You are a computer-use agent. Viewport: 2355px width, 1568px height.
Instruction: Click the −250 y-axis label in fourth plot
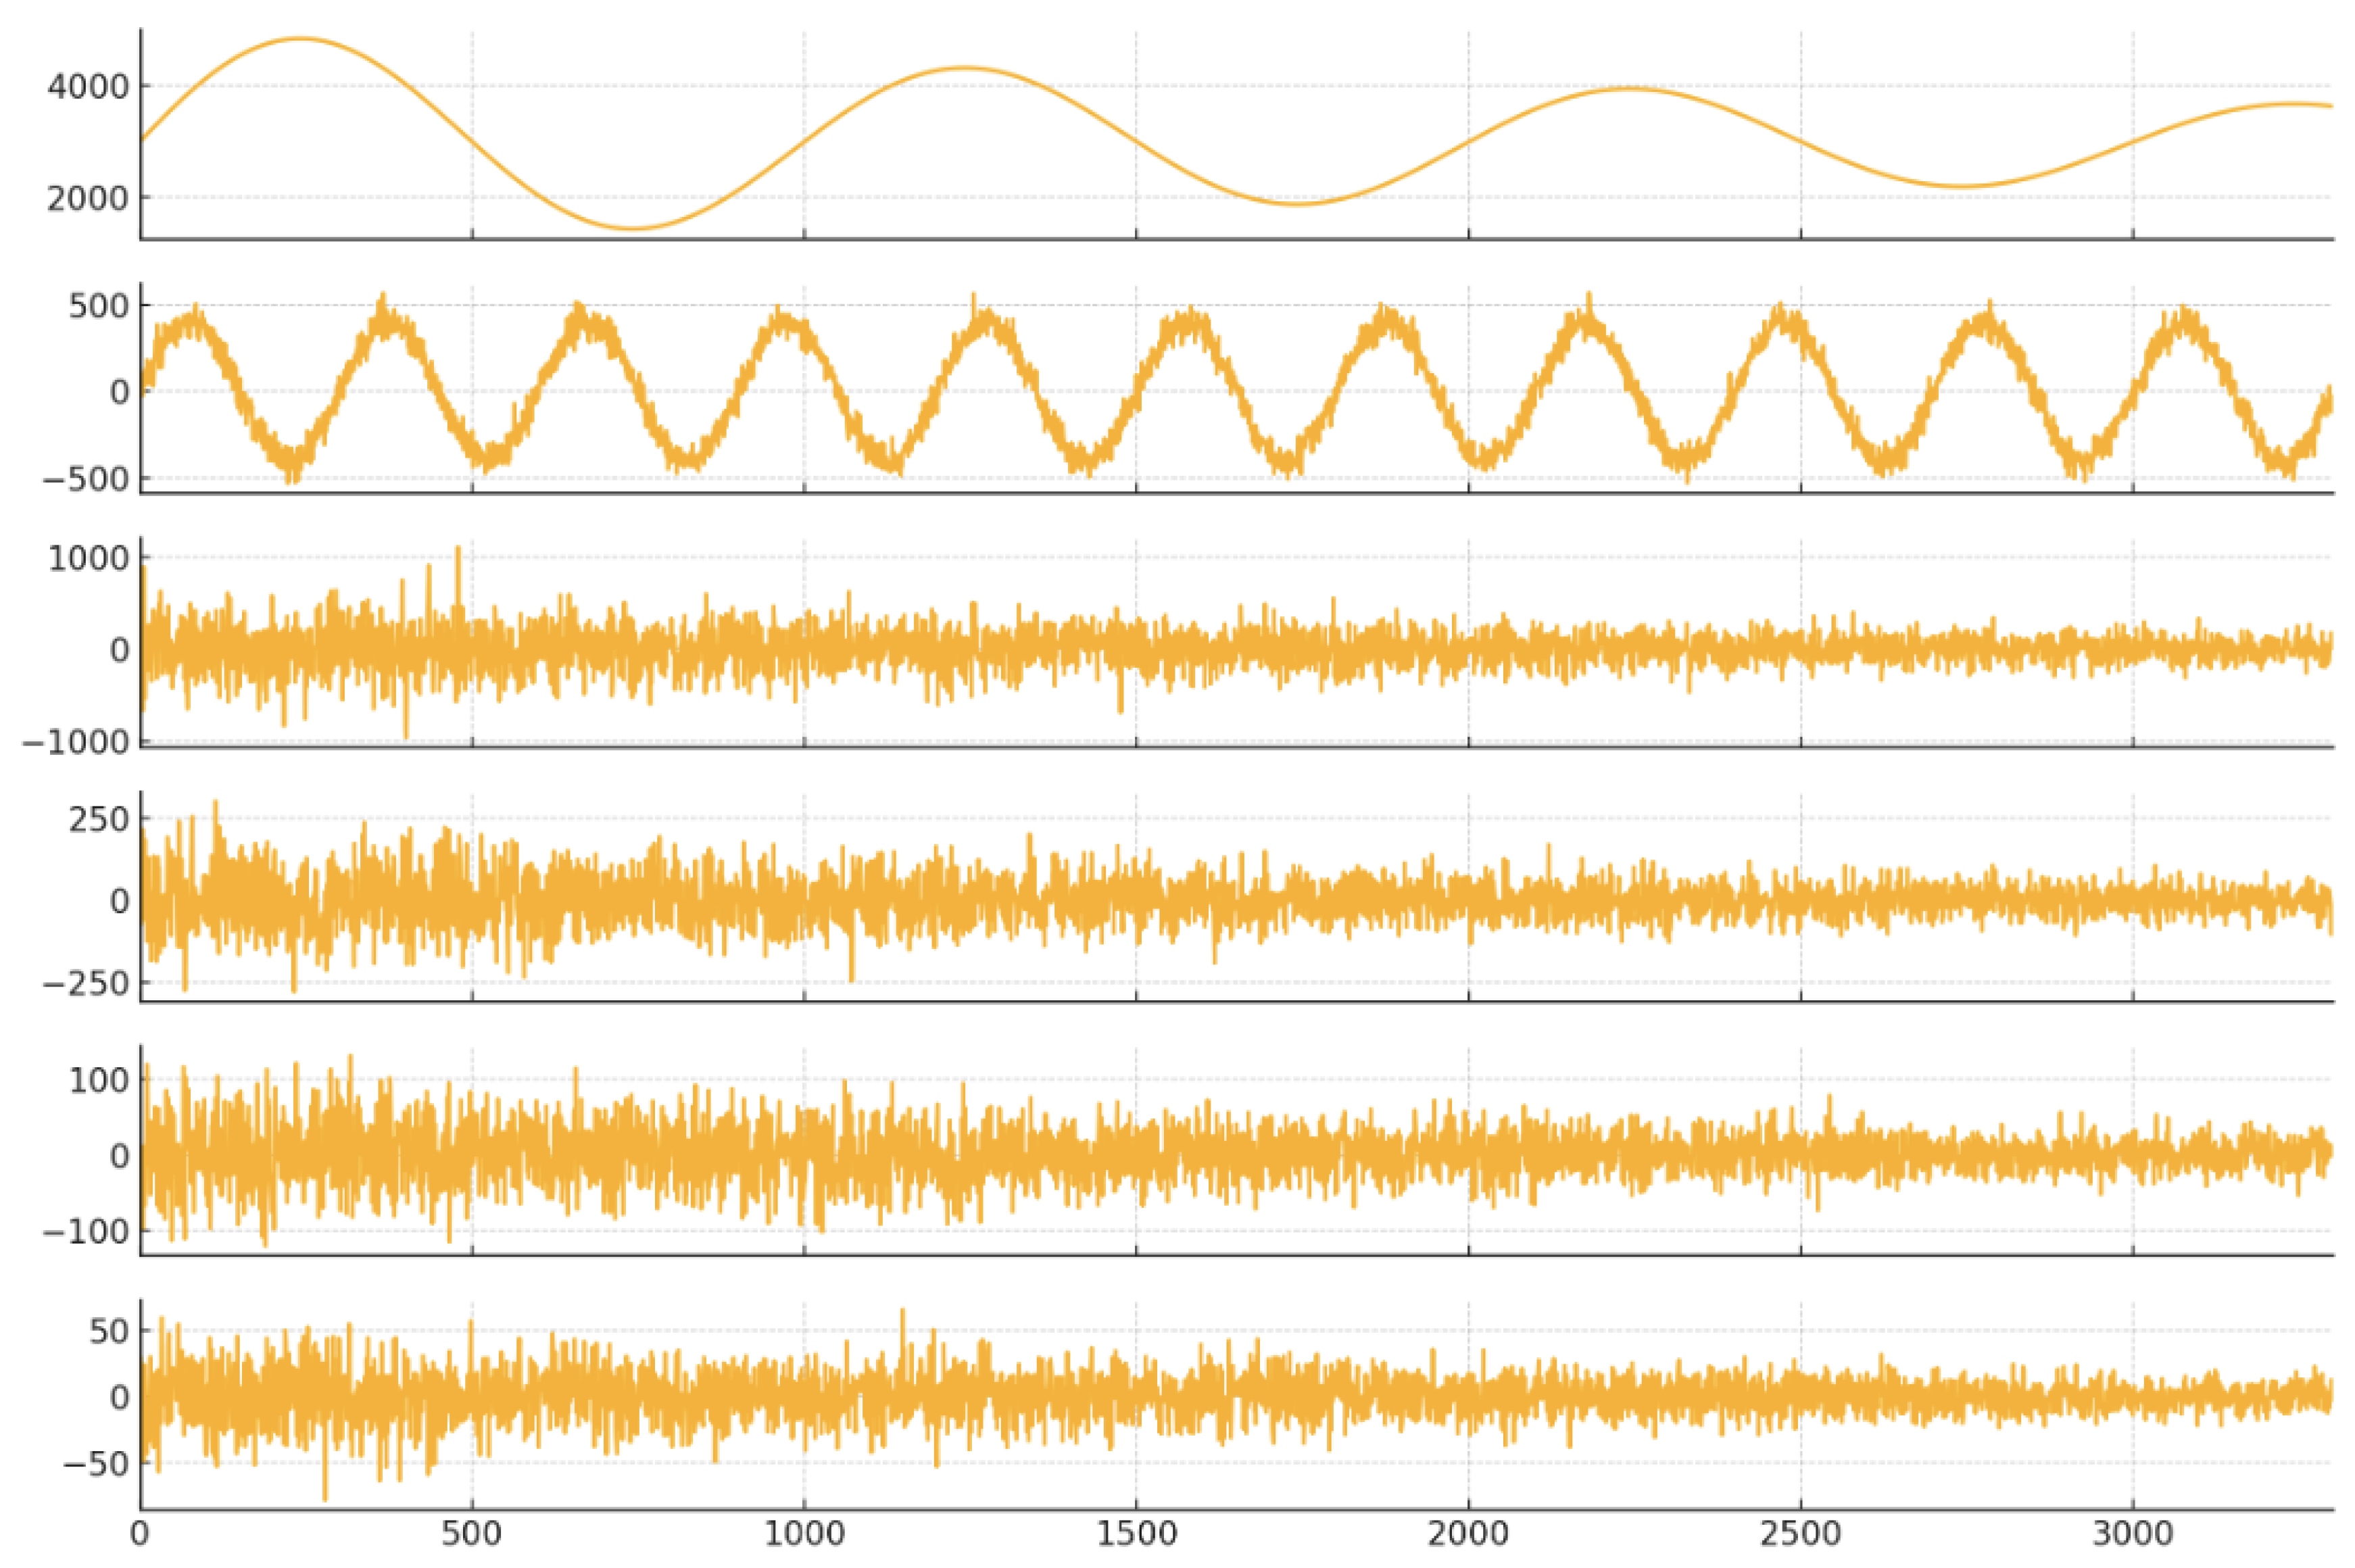(x=86, y=984)
